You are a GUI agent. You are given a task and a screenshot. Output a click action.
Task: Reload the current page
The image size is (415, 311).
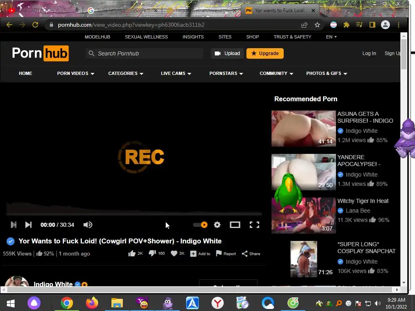[x=35, y=25]
